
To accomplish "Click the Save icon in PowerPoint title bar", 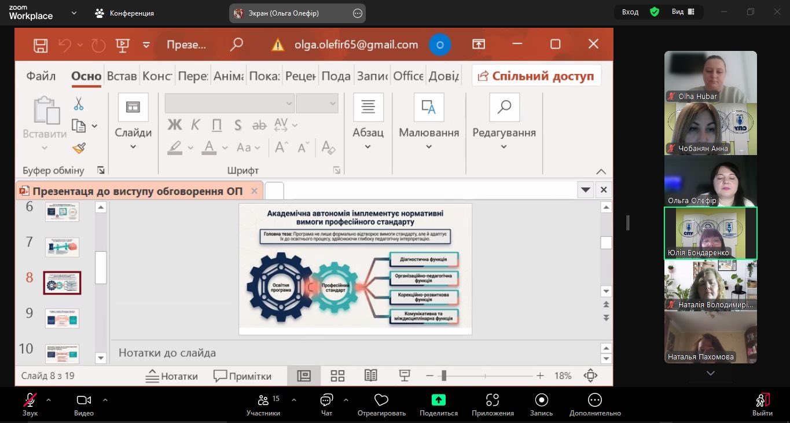I will tap(41, 45).
